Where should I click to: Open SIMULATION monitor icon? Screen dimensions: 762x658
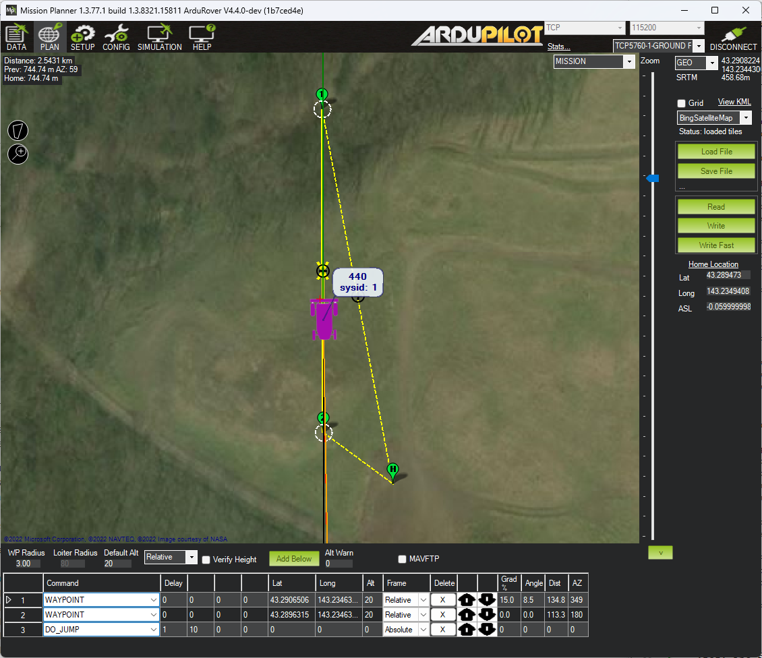coord(160,38)
